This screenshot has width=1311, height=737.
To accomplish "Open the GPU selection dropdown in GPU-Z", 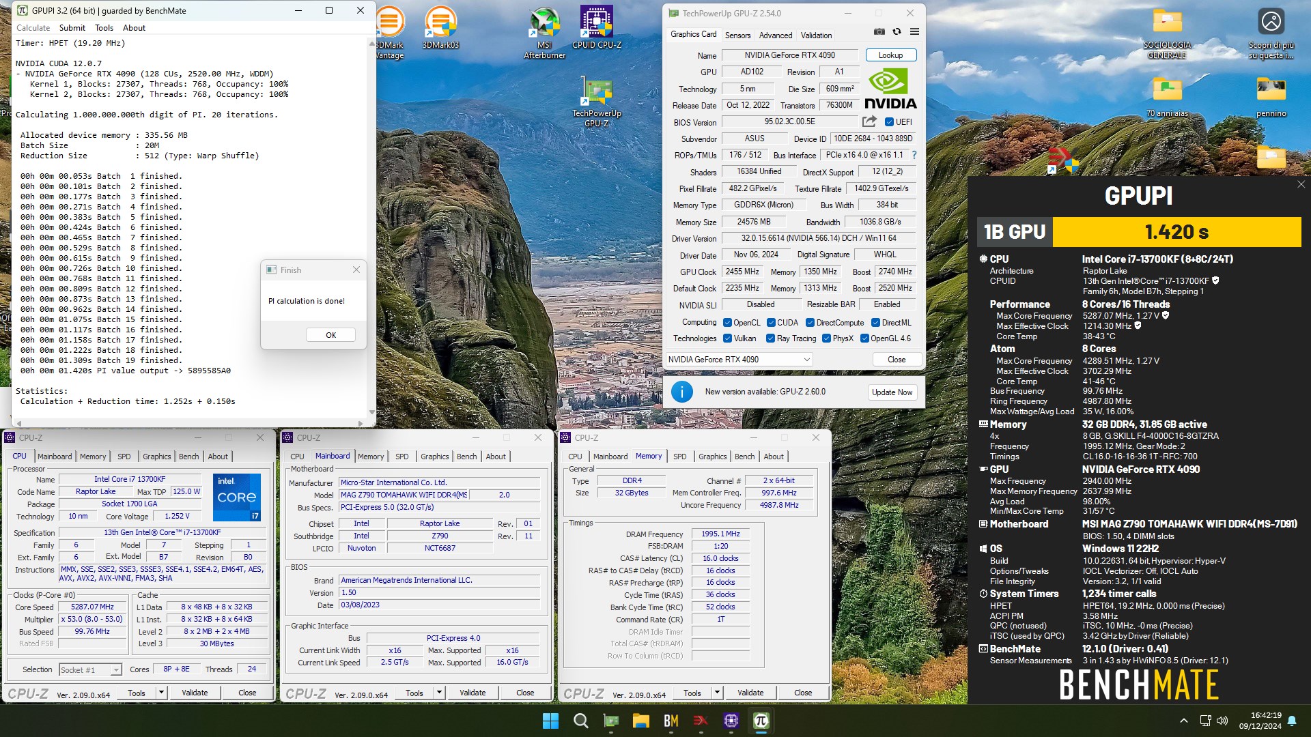I will coord(739,360).
